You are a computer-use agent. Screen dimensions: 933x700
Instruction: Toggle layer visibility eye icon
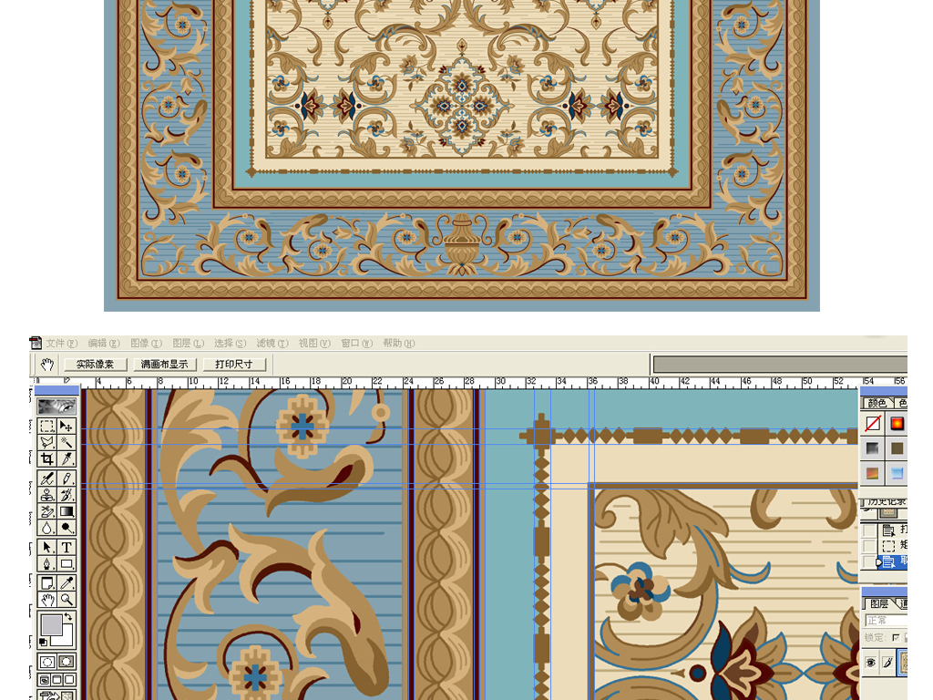pyautogui.click(x=870, y=664)
